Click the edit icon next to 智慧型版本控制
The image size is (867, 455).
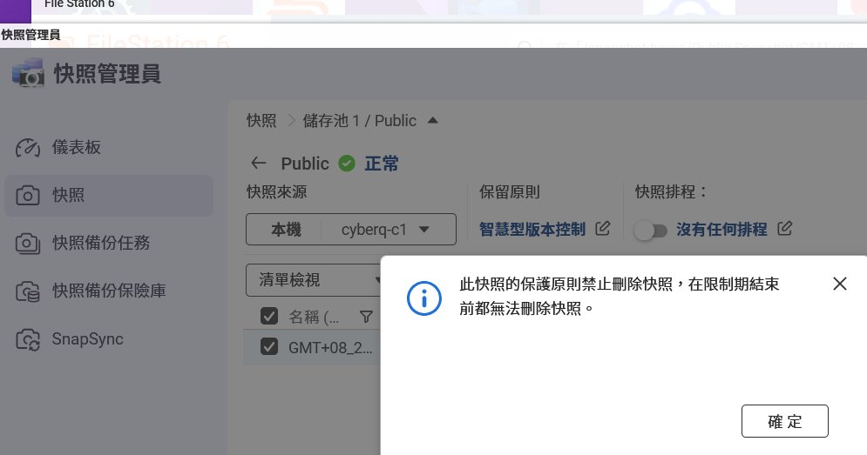tap(602, 229)
